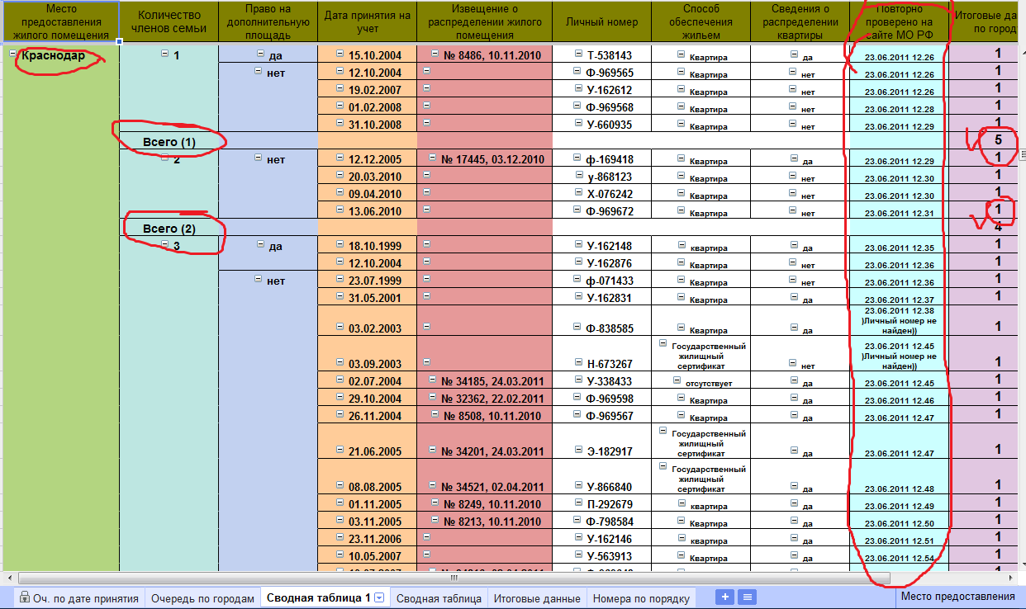This screenshot has width=1026, height=609.
Task: Open dropdown arrow on Сводная таблица 1 tab
Action: click(379, 597)
